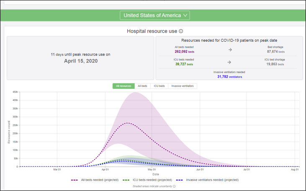Switch to the All beds tab
Viewport: 306px width, 191px height.
point(142,86)
